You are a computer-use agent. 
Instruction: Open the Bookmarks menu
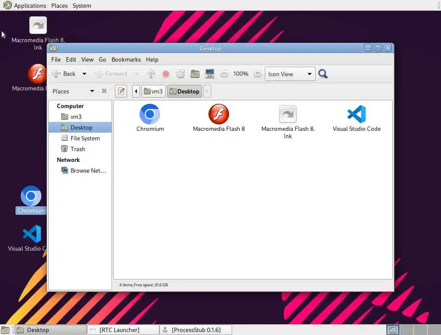pyautogui.click(x=126, y=59)
